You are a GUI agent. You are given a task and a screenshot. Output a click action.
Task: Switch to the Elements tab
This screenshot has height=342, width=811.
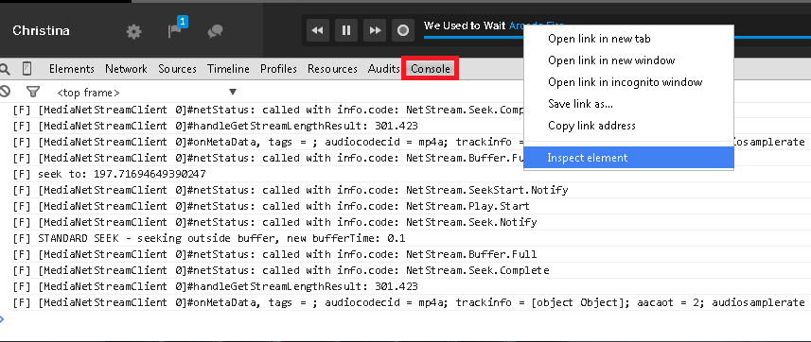(x=72, y=69)
